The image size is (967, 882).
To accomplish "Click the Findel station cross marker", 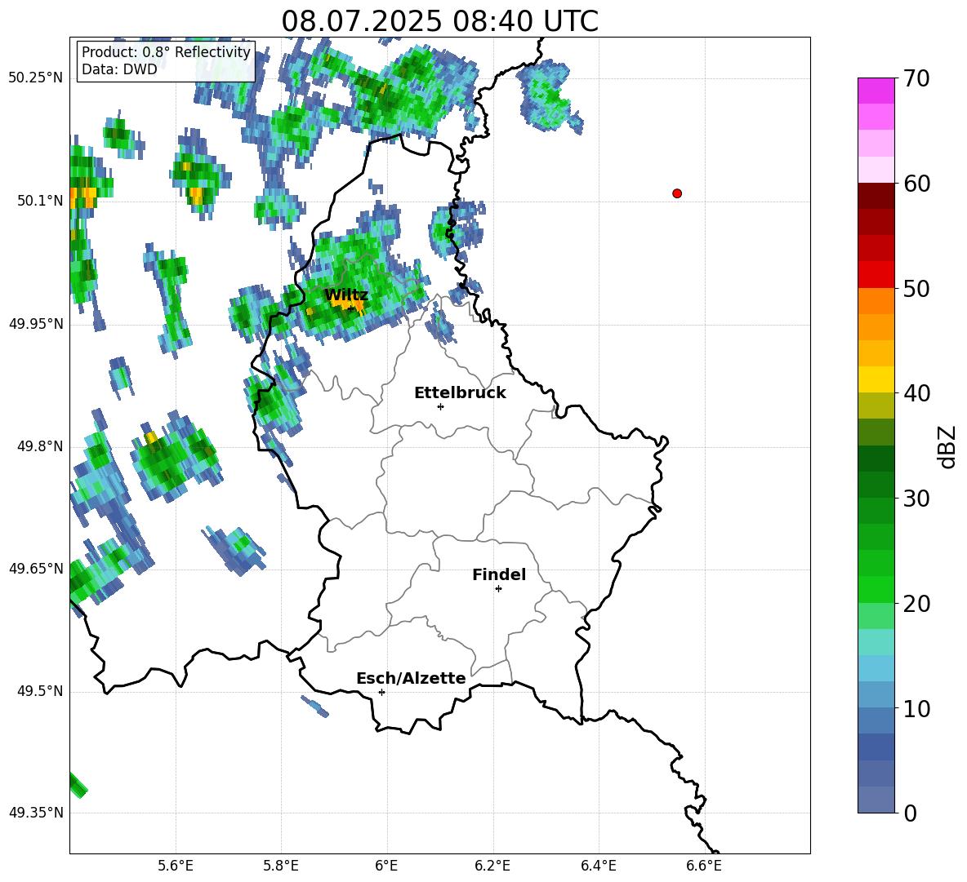I will pos(498,589).
